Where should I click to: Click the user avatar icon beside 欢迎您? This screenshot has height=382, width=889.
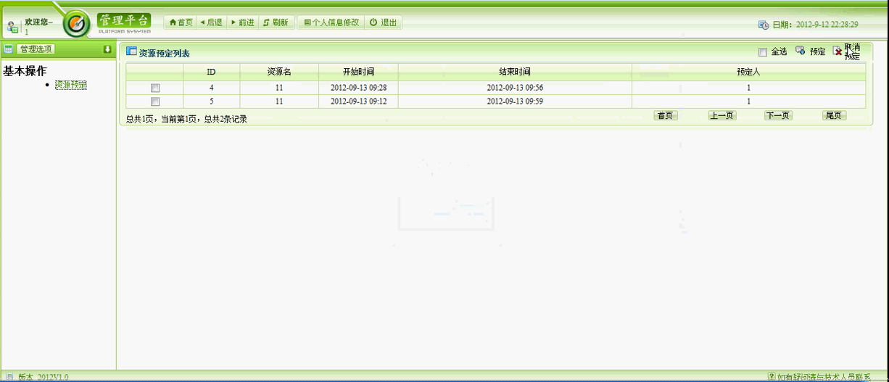point(13,28)
